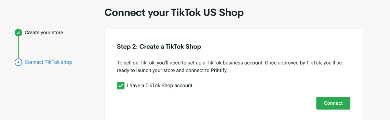The image size is (390, 120).
Task: Click the "I have a TikTok Shop account" label
Action: (160, 86)
